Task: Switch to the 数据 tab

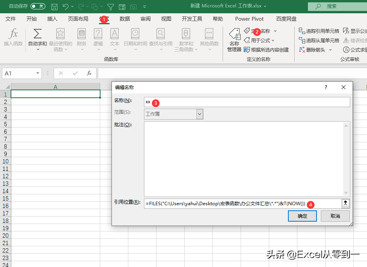Action: click(x=124, y=19)
